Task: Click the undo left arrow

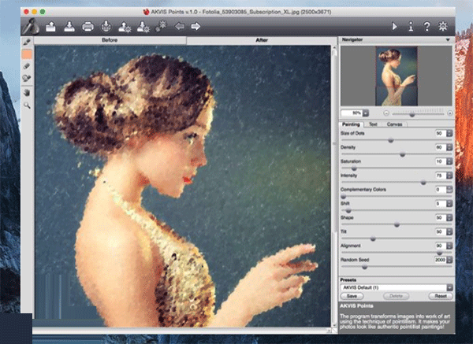Action: (179, 27)
